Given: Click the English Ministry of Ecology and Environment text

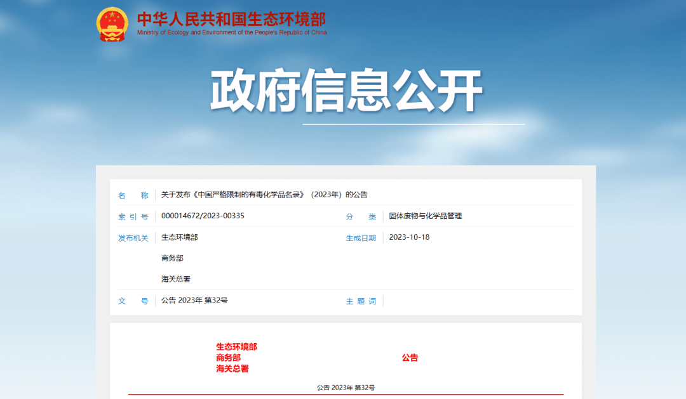Looking at the screenshot, I should click(x=232, y=33).
